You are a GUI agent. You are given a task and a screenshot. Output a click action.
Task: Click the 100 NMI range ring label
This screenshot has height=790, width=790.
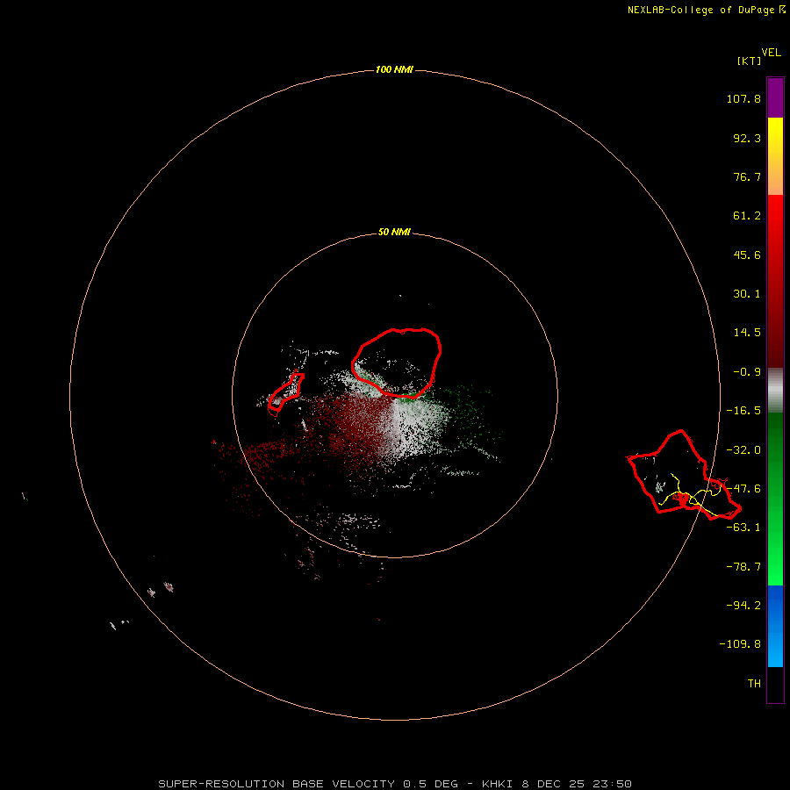click(394, 69)
